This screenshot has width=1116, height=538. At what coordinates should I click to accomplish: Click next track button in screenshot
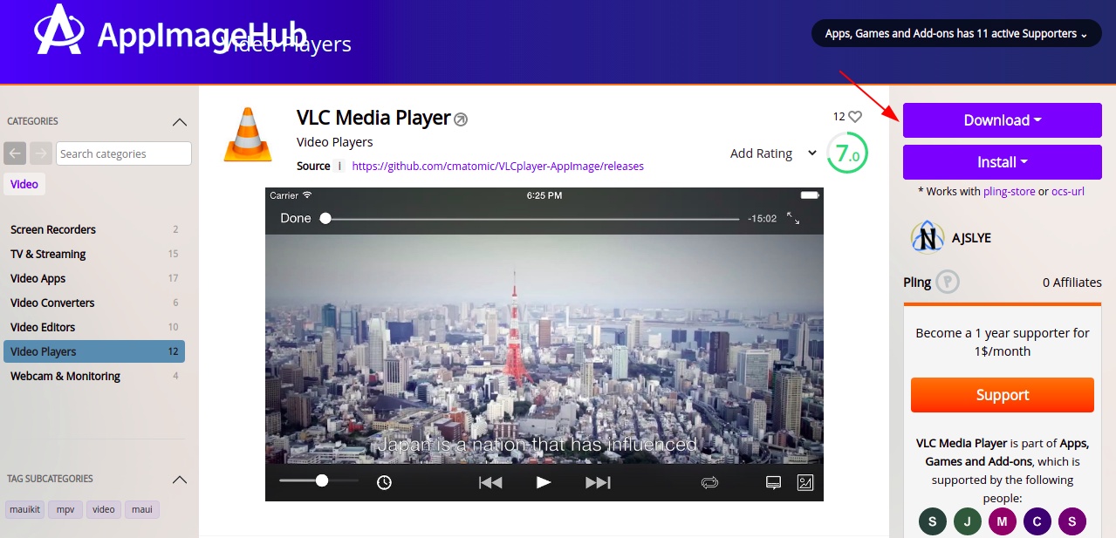598,482
